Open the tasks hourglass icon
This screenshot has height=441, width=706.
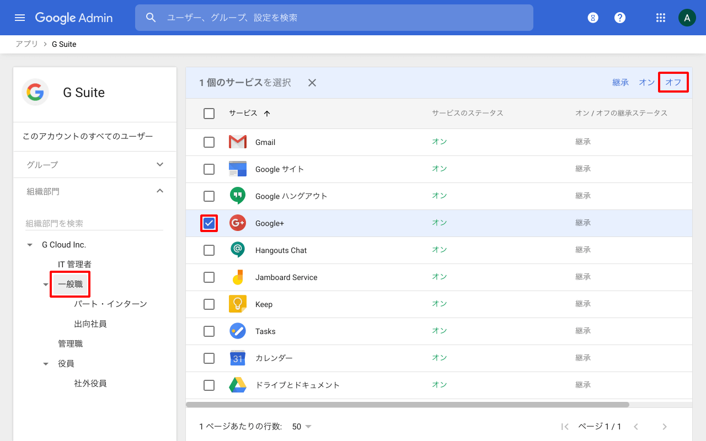[593, 18]
